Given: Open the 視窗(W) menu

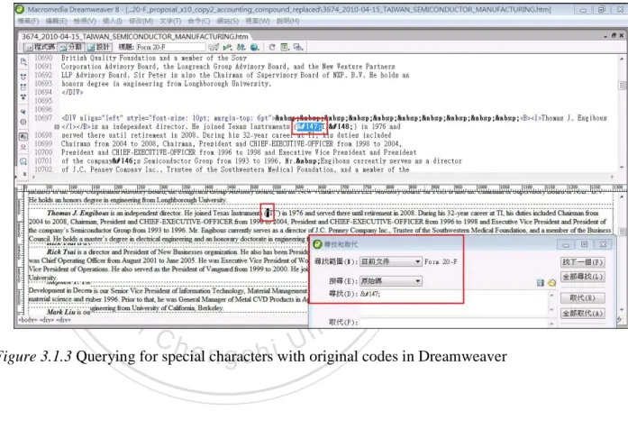Looking at the screenshot, I should [x=257, y=21].
